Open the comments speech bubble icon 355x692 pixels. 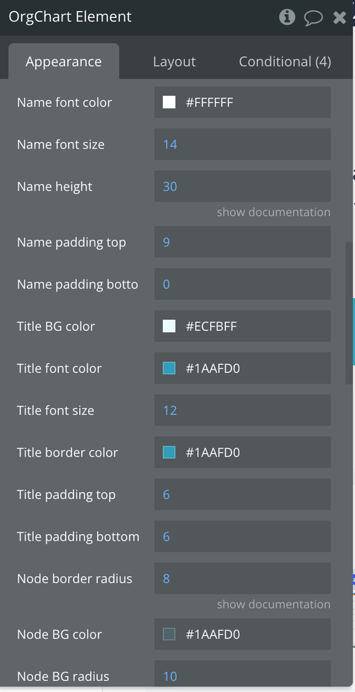[x=313, y=17]
